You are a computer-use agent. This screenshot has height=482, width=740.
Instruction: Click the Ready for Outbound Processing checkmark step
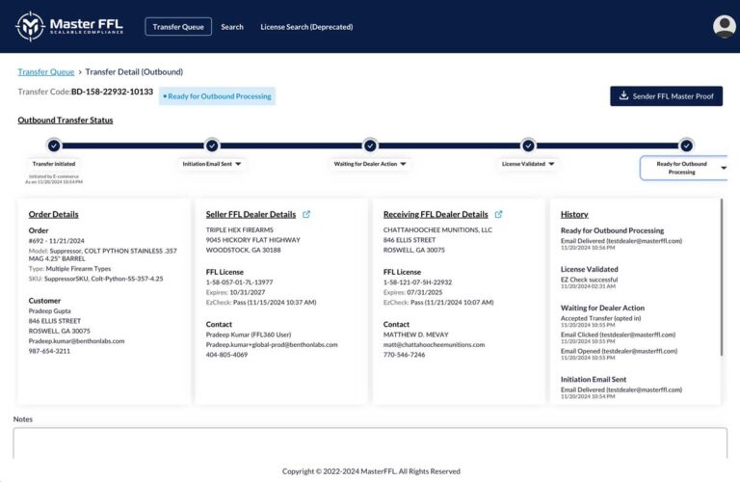tap(686, 146)
